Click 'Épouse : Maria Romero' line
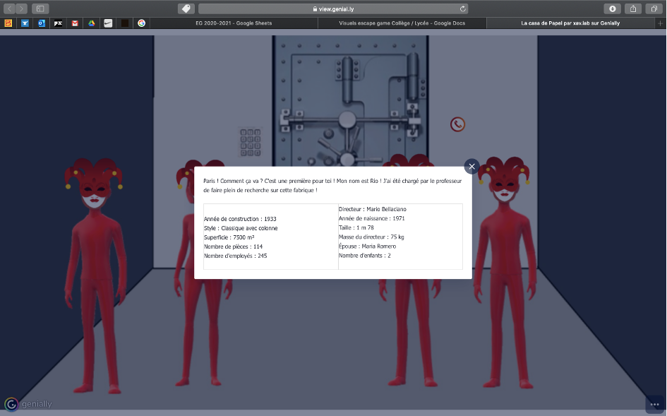 coord(367,246)
